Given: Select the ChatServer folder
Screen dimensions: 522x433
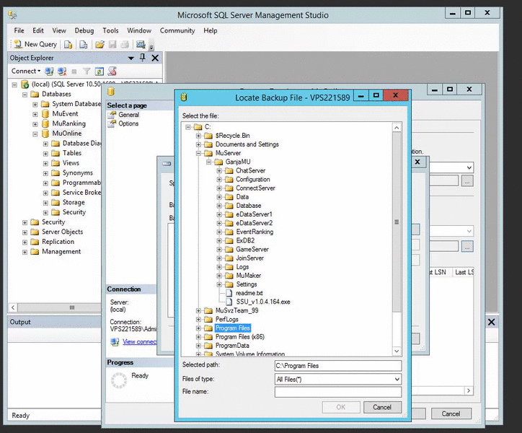Looking at the screenshot, I should click(x=250, y=170).
